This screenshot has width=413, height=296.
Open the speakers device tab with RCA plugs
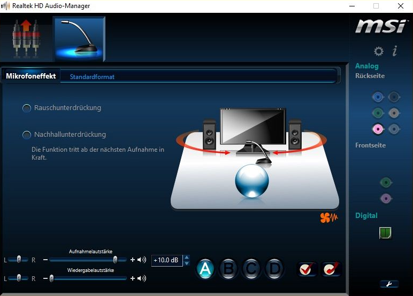[26, 38]
